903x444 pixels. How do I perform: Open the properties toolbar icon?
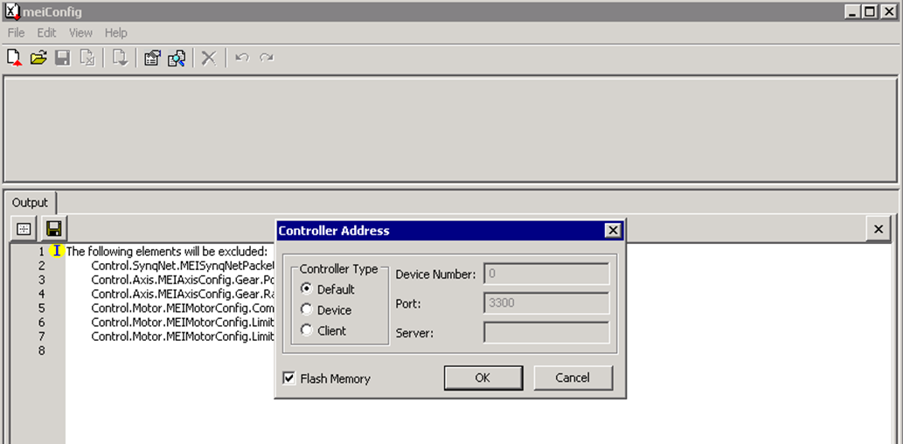click(x=152, y=59)
